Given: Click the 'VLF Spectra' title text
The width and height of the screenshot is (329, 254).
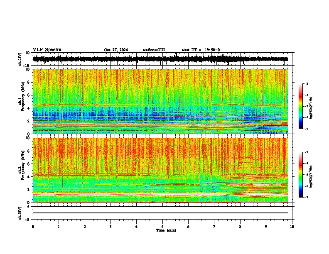Looking at the screenshot, I should 47,50.
